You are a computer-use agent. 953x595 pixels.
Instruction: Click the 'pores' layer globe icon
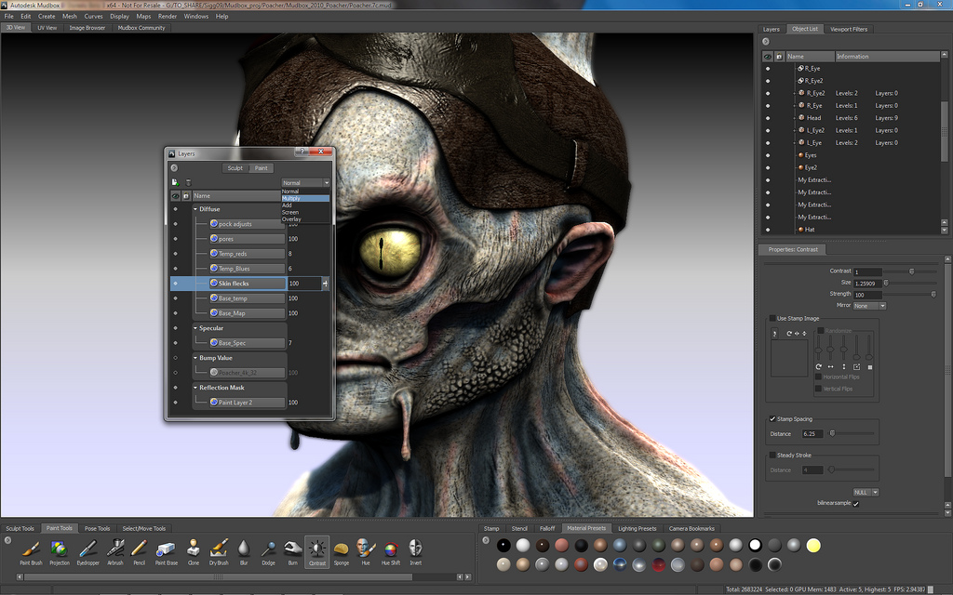pyautogui.click(x=214, y=239)
